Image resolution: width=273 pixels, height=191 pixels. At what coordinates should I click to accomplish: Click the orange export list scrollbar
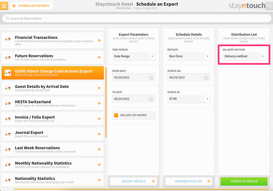click(106, 102)
